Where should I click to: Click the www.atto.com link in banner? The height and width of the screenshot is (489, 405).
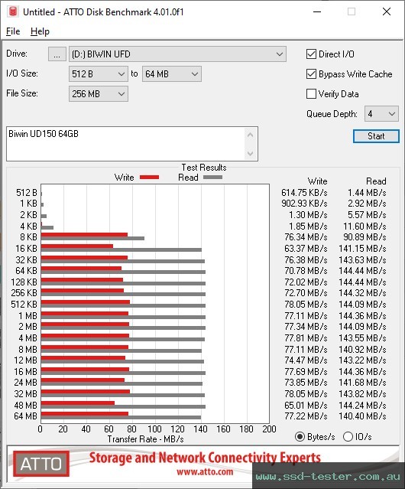click(x=205, y=471)
